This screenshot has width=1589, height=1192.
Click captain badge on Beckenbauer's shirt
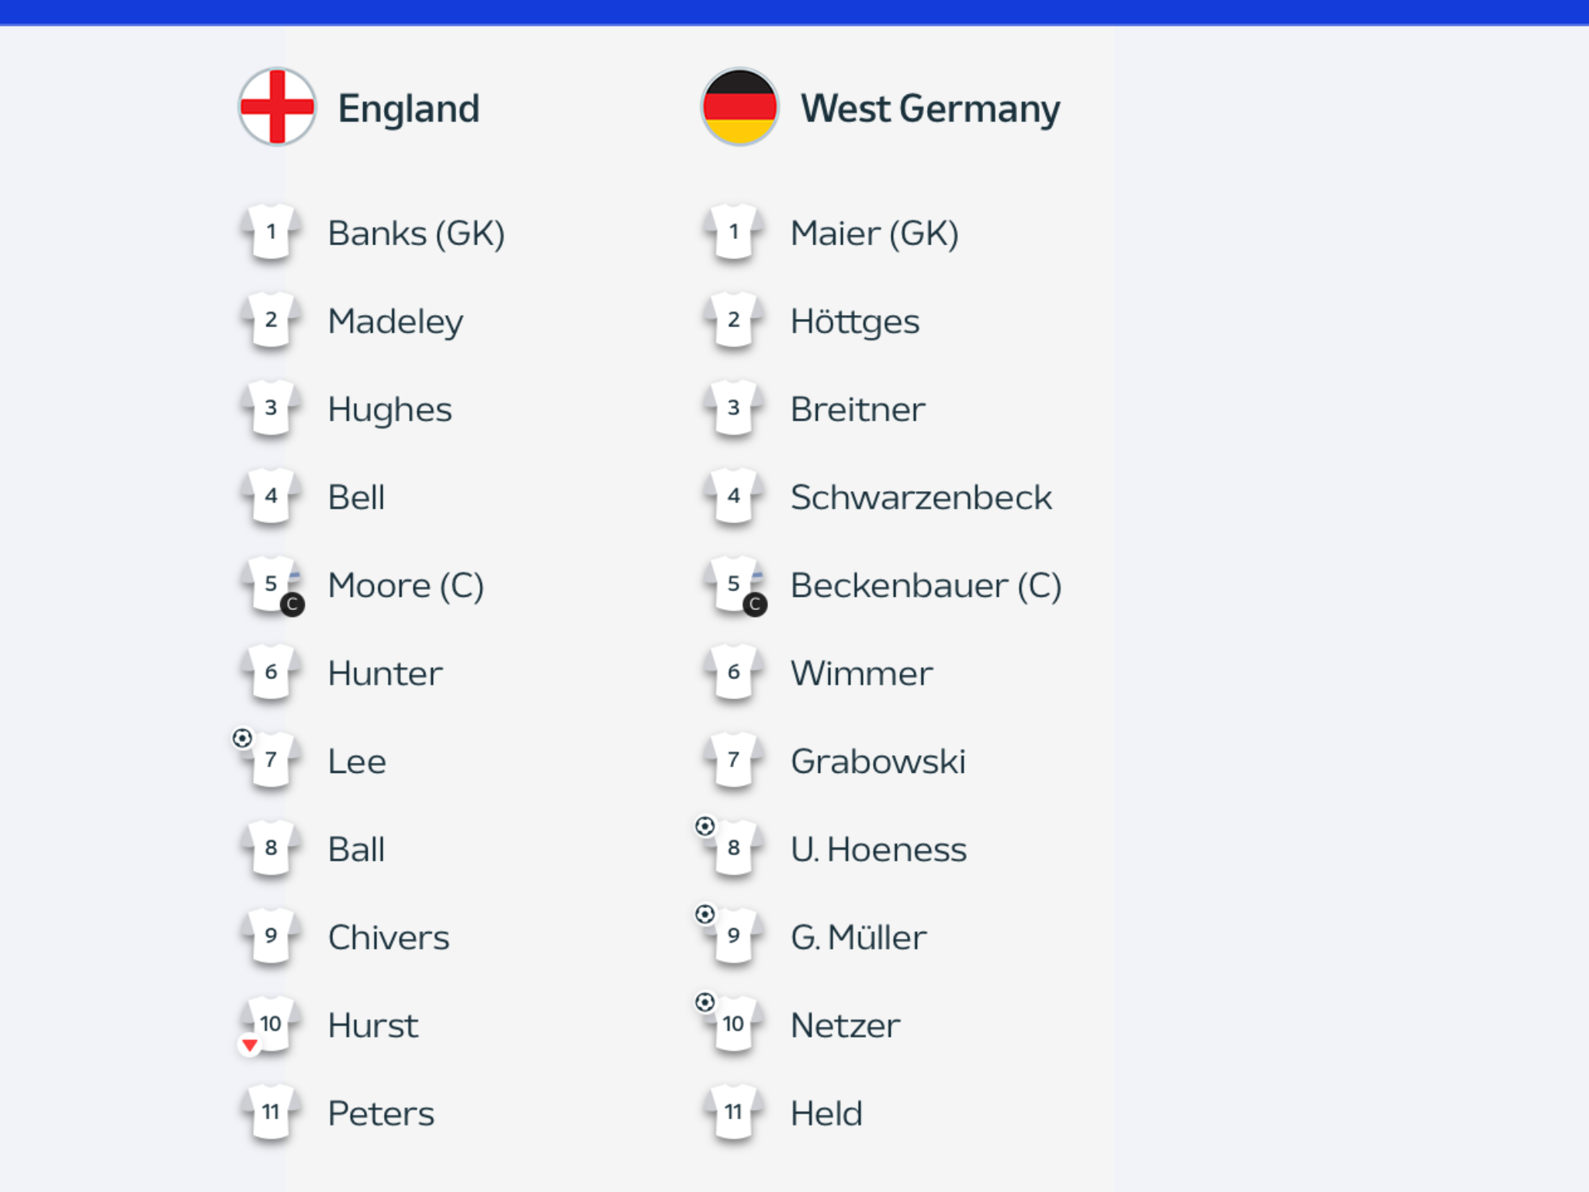tap(754, 605)
